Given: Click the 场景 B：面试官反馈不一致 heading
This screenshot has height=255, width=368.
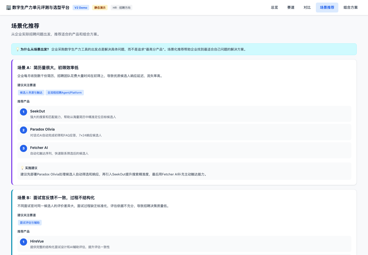Looking at the screenshot, I should 56,198.
